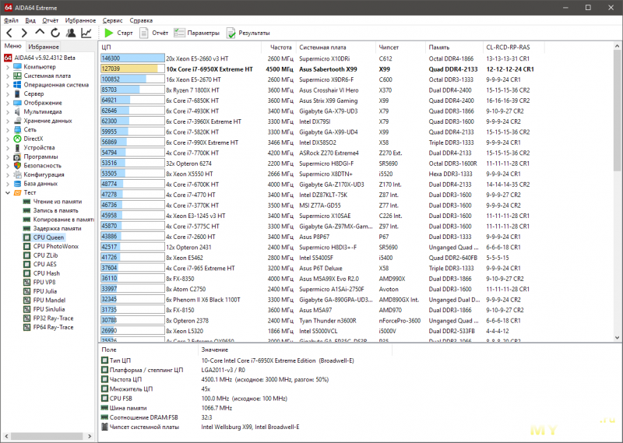
Task: Select Системная плата tree item
Action: [x=48, y=76]
